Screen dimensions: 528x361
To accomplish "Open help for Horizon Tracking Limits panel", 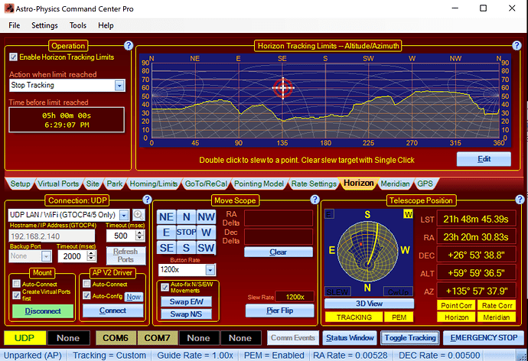I will click(517, 45).
